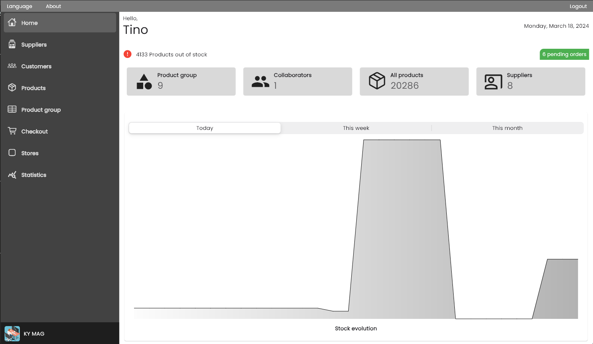The width and height of the screenshot is (593, 344).
Task: Switch chart to This month tab
Action: (x=507, y=128)
